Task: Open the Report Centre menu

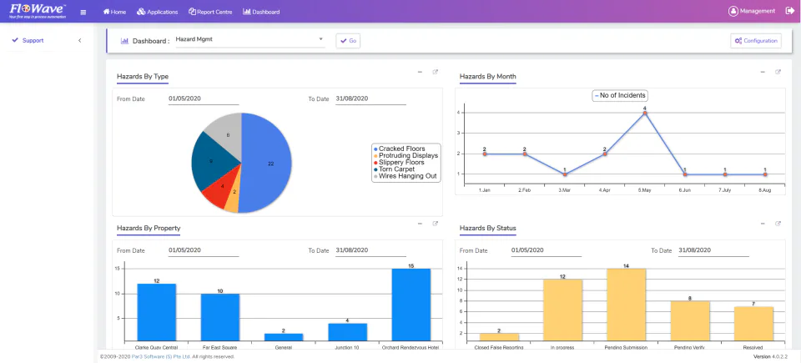Action: (210, 12)
